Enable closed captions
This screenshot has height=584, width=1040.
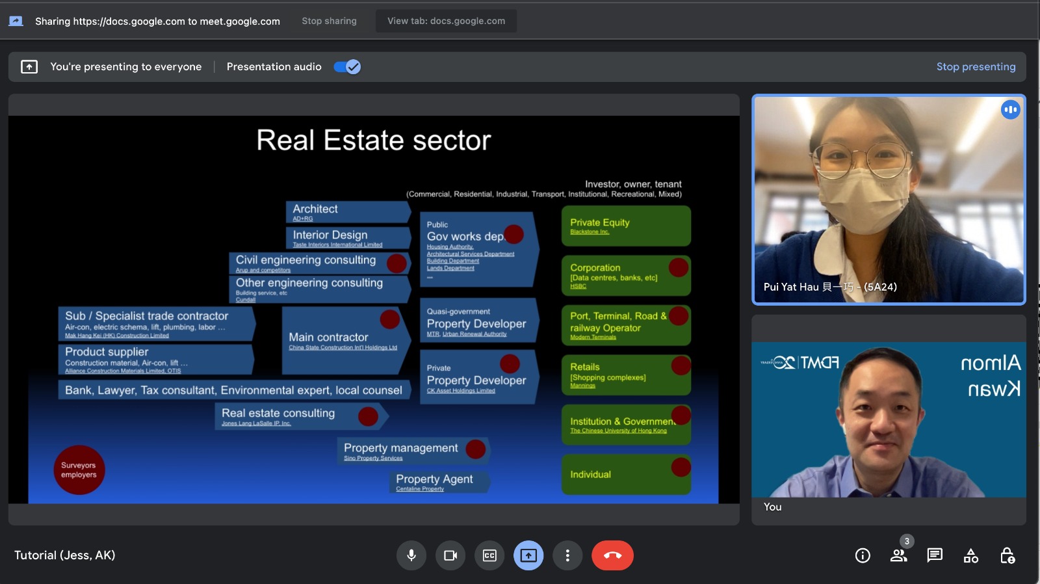(489, 555)
